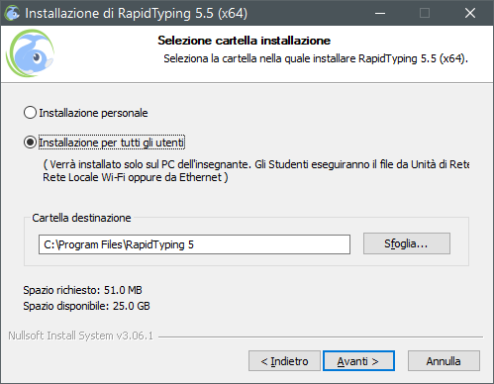Select the Installazione personale radio button
Screen dimensions: 494x384
coord(86,113)
